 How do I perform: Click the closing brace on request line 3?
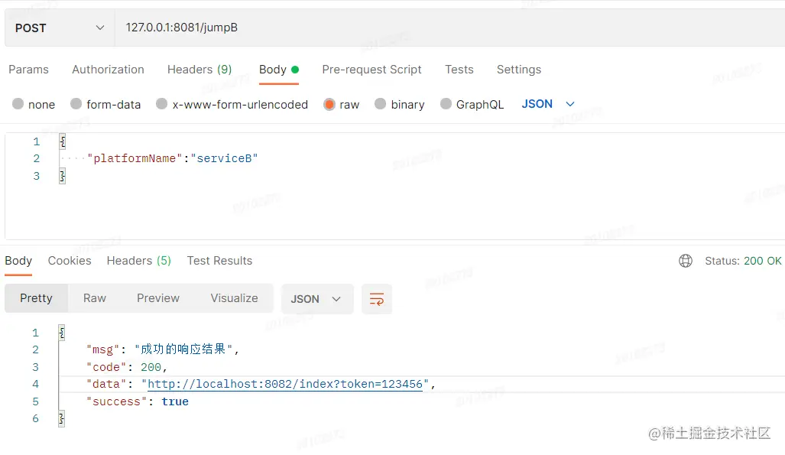tap(63, 176)
